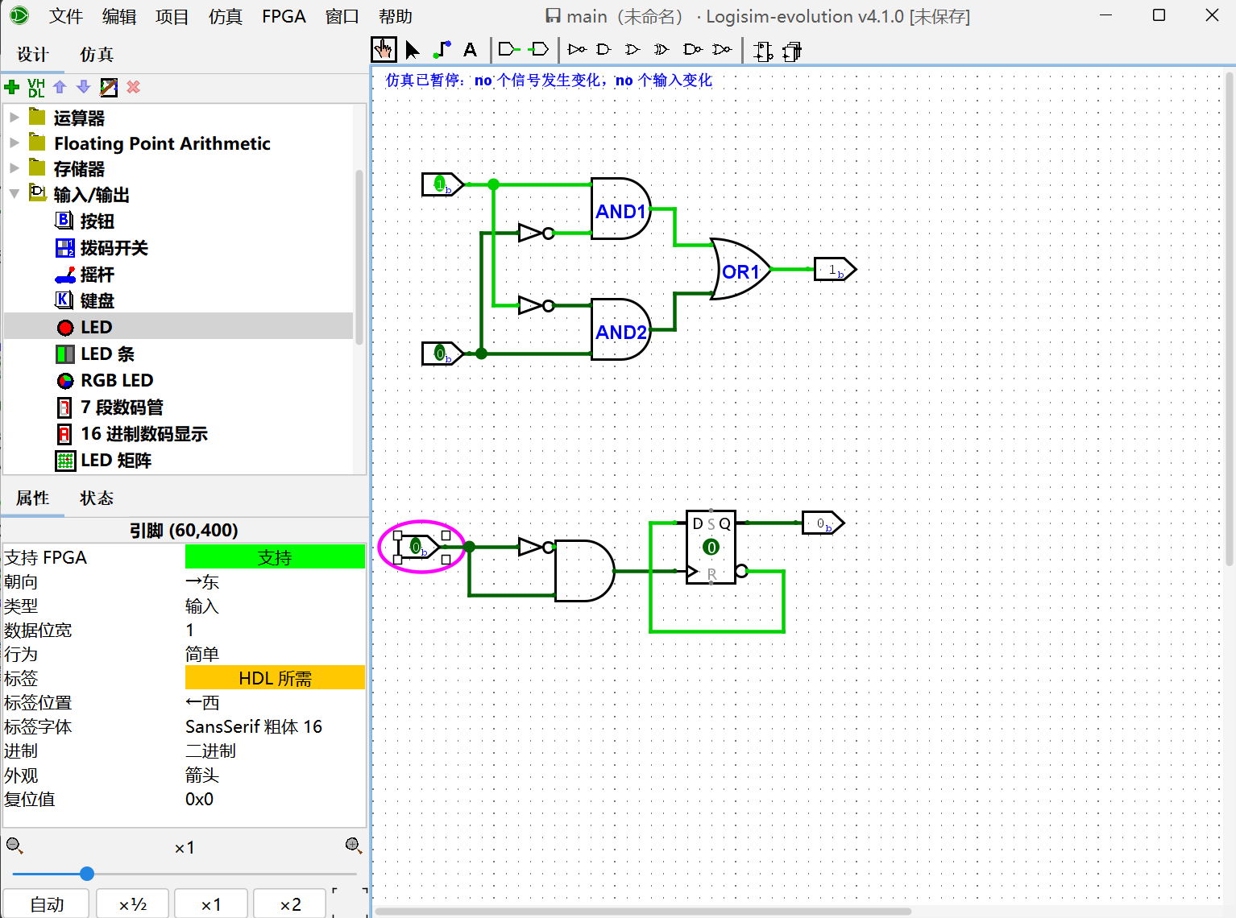Viewport: 1236px width, 918px height.
Task: Choose the NAND gate toolbar icon
Action: tap(692, 50)
